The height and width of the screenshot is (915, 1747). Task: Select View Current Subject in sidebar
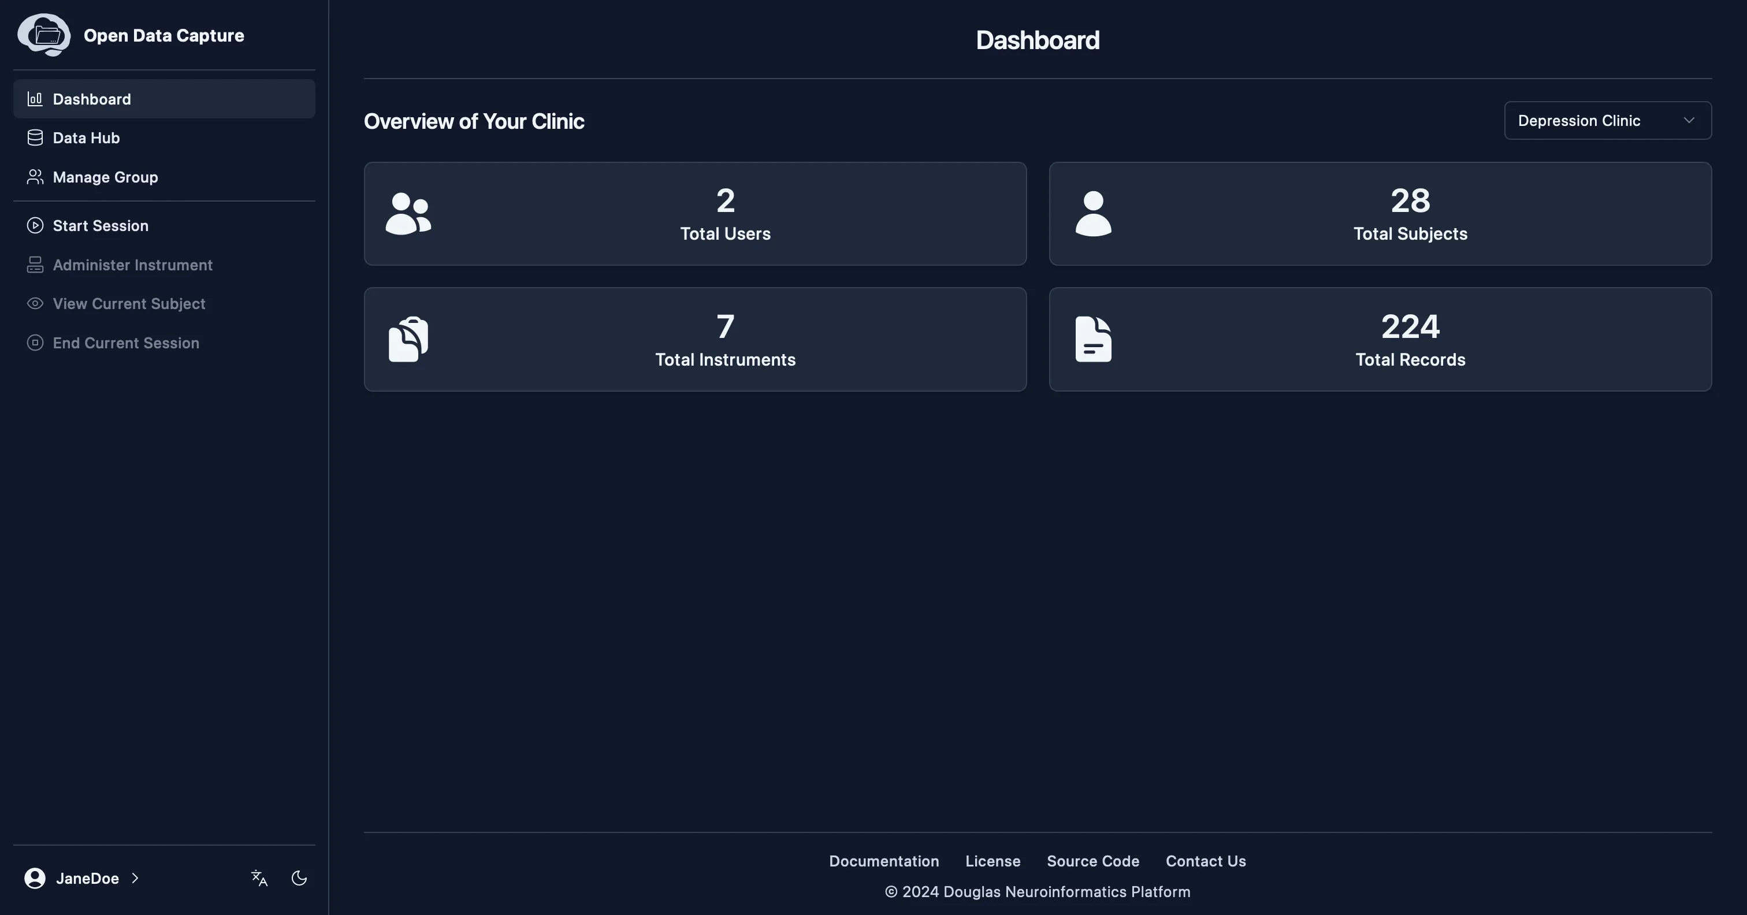(164, 303)
